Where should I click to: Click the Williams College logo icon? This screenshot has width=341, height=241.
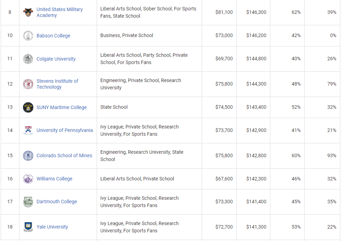click(x=28, y=179)
